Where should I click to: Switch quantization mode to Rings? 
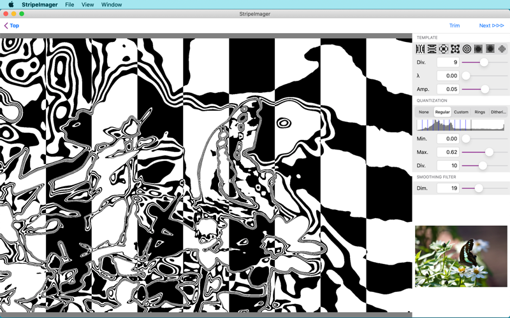pyautogui.click(x=480, y=112)
